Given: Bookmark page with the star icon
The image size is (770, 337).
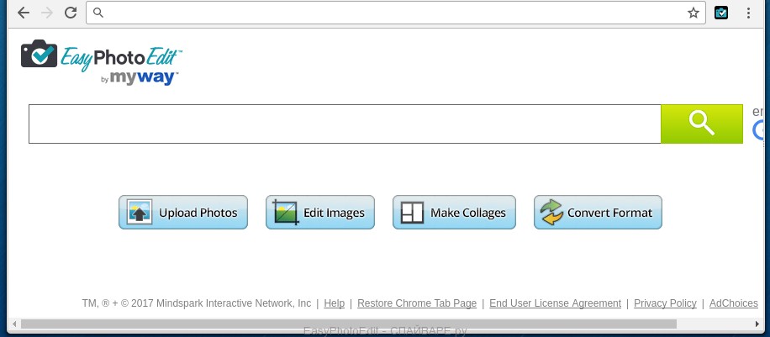Looking at the screenshot, I should coord(693,13).
